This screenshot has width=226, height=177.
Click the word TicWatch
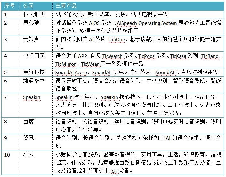tap(112, 56)
